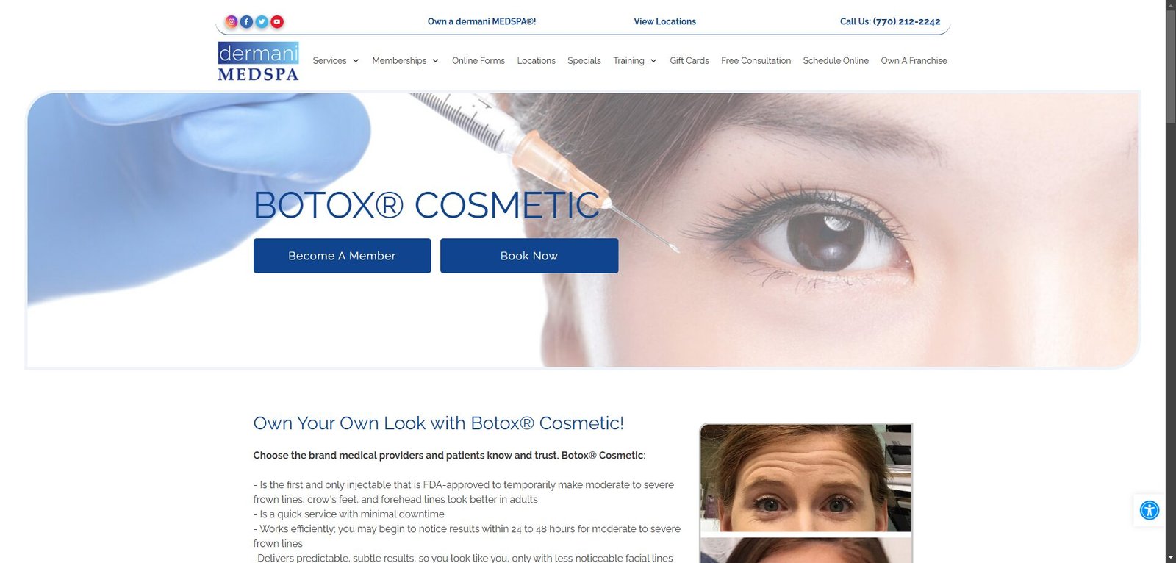Open the Instagram social icon
This screenshot has height=563, width=1176.
(x=232, y=21)
